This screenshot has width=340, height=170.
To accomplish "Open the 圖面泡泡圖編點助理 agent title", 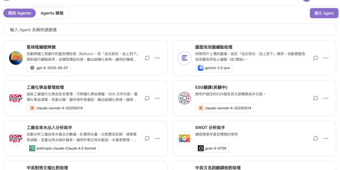I will tap(214, 47).
